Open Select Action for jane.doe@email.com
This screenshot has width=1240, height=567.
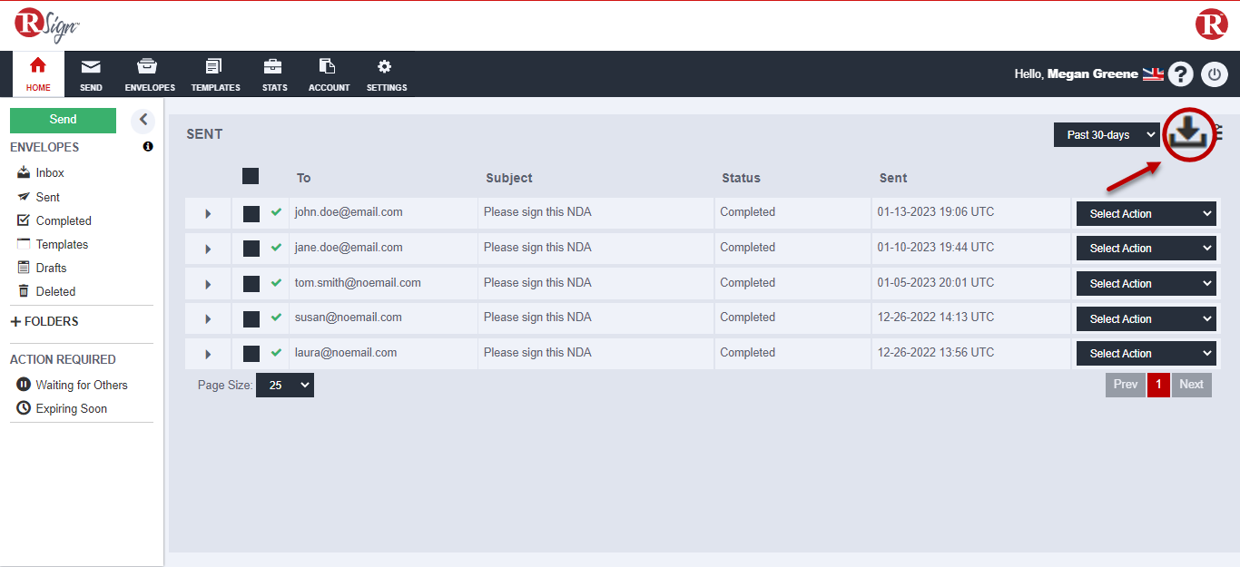click(1146, 249)
